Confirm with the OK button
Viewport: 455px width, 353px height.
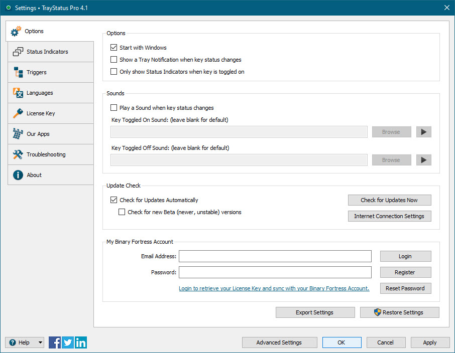342,342
